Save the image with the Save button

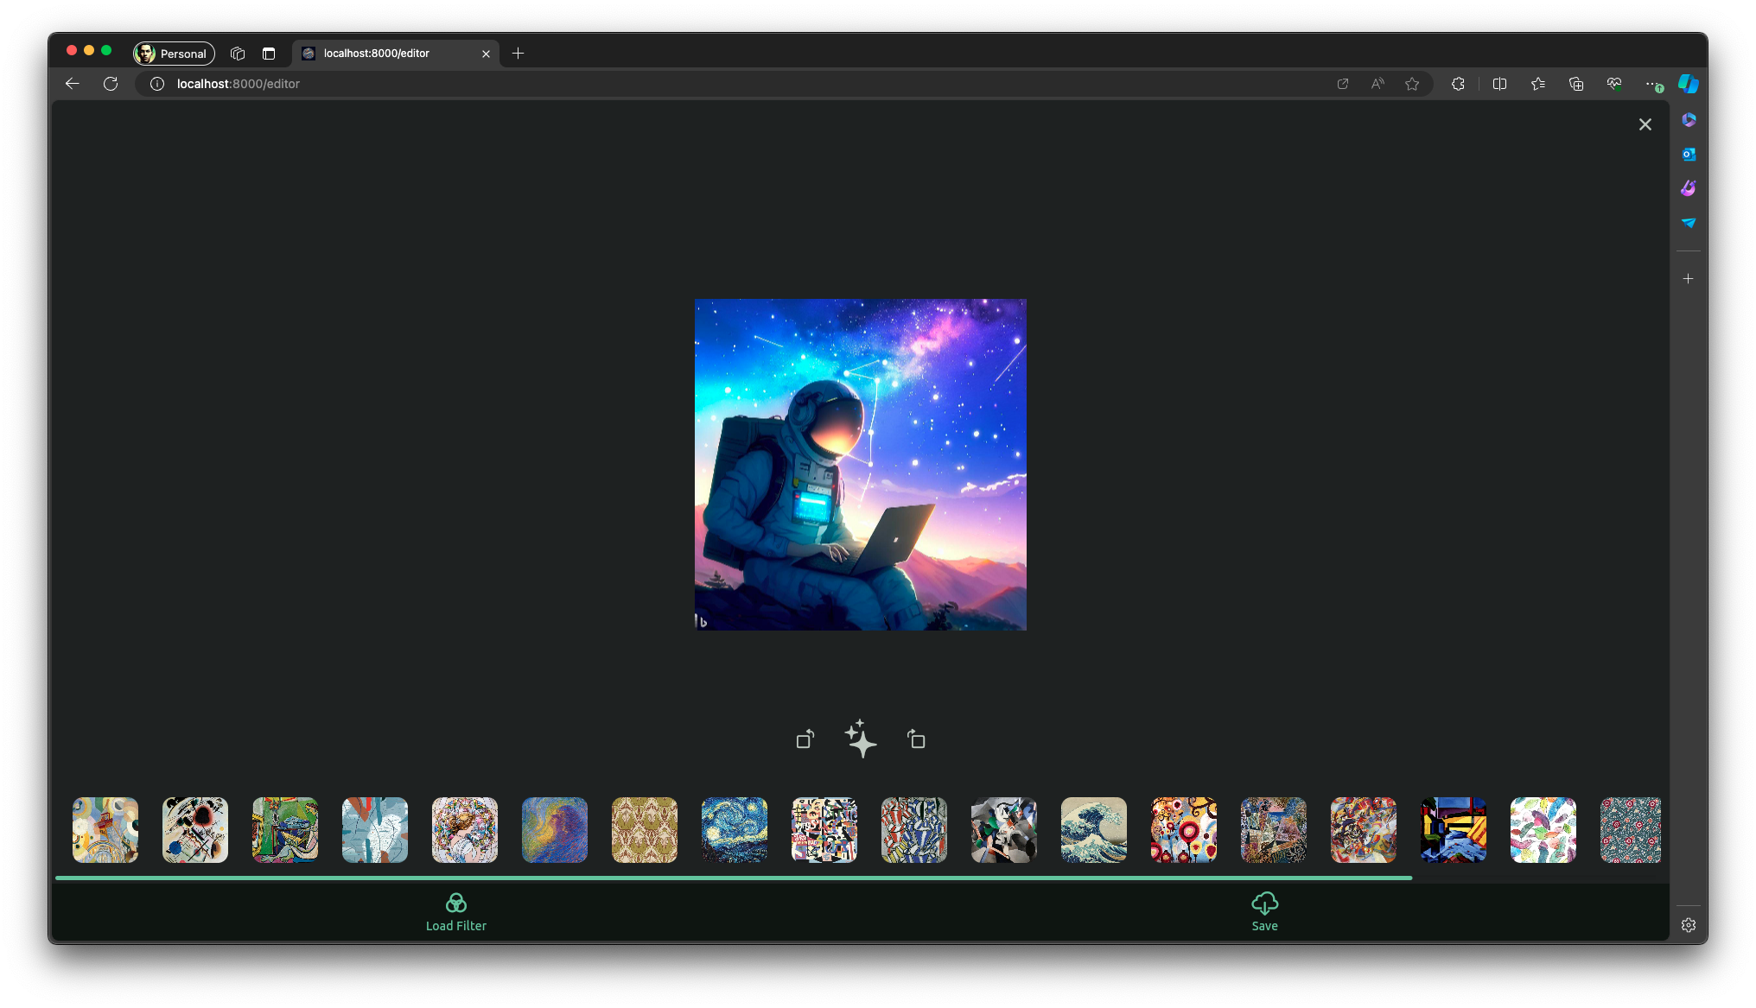[1264, 912]
